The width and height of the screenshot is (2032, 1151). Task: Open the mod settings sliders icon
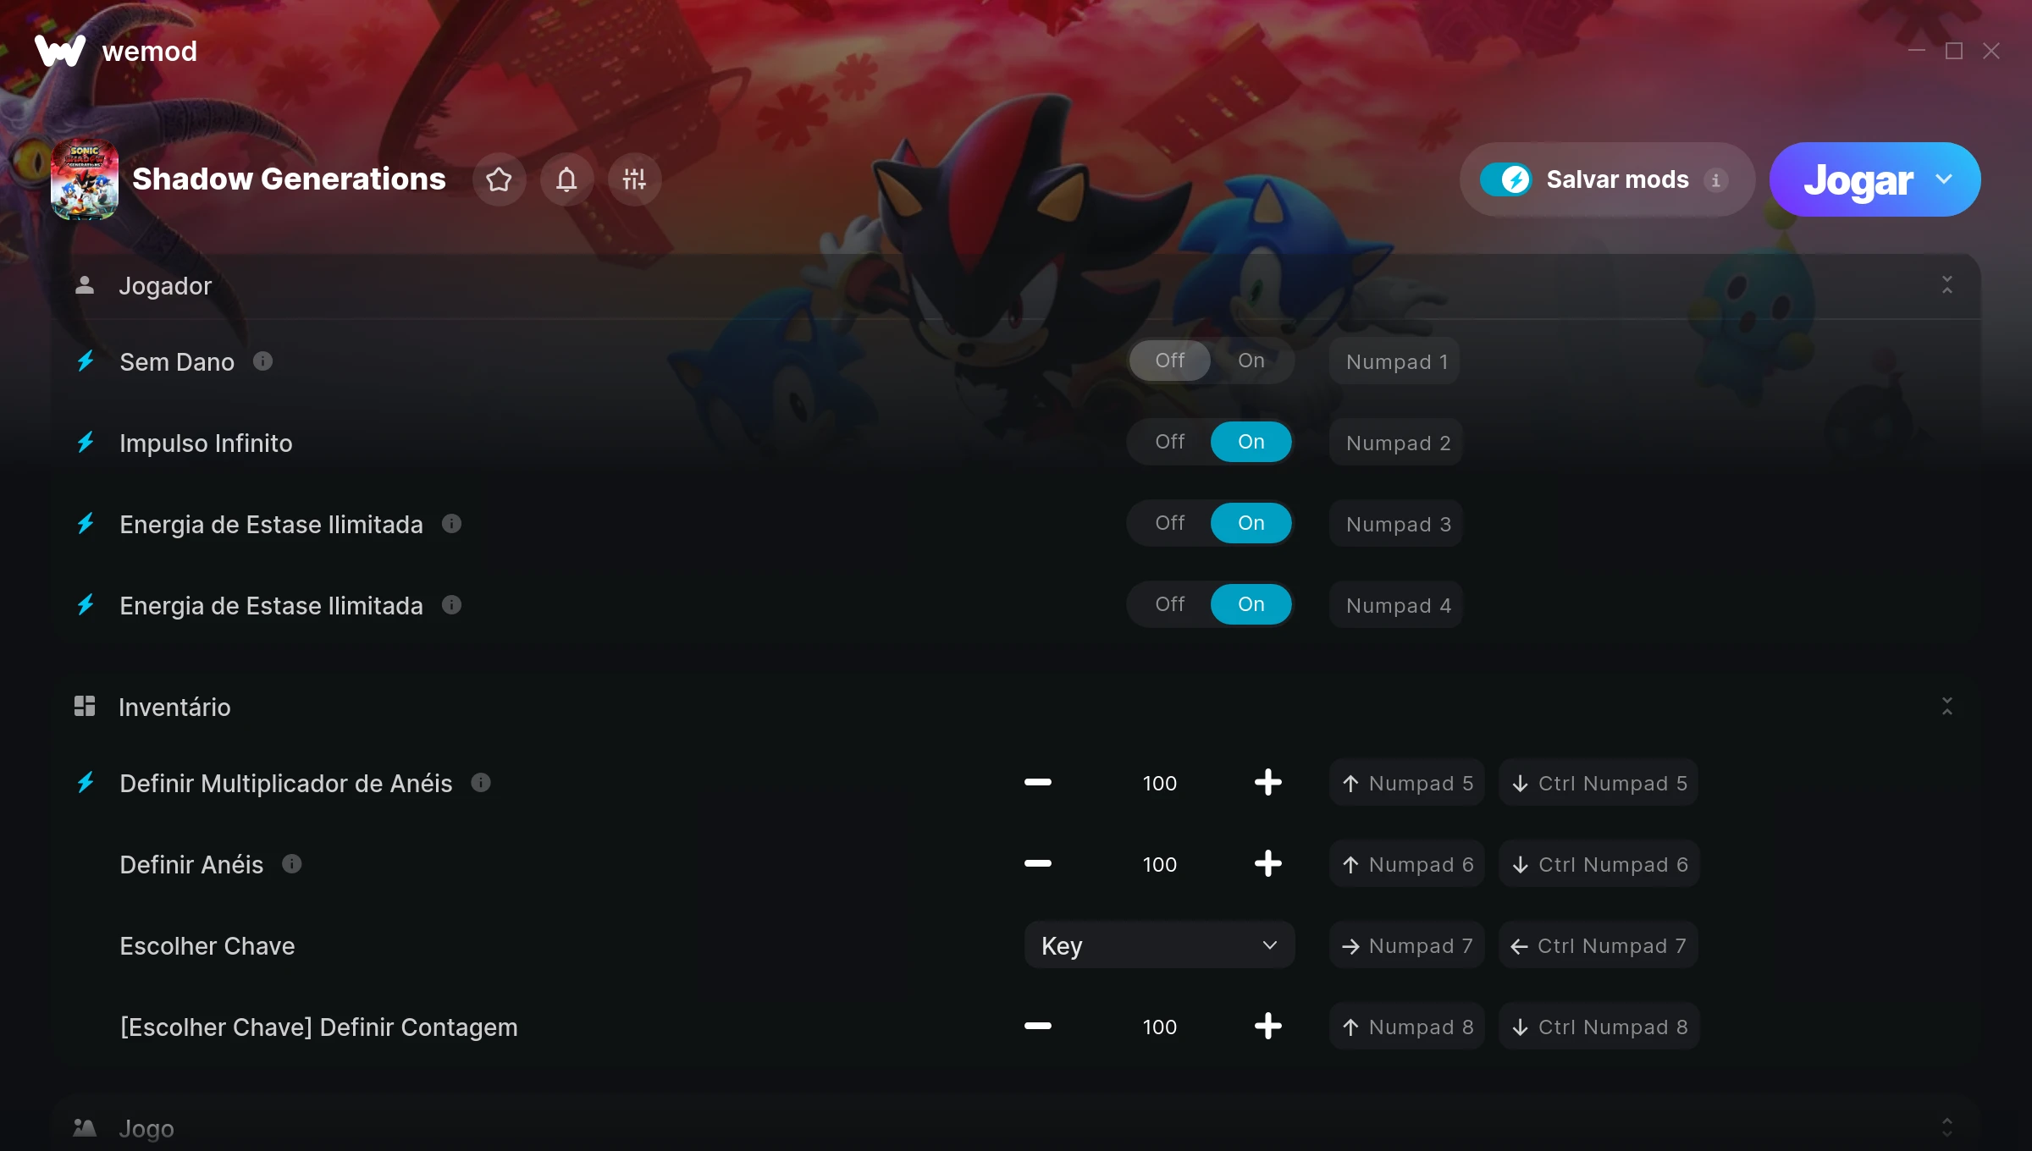634,179
